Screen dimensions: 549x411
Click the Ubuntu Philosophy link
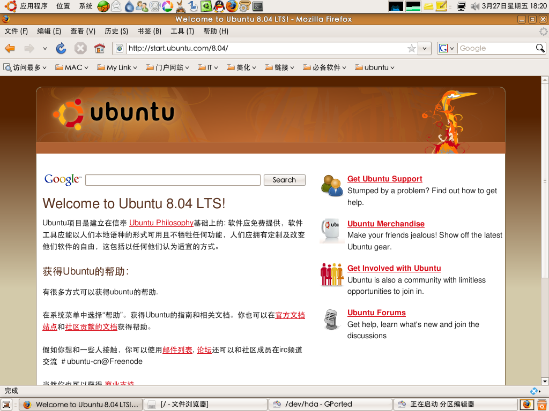(x=161, y=223)
